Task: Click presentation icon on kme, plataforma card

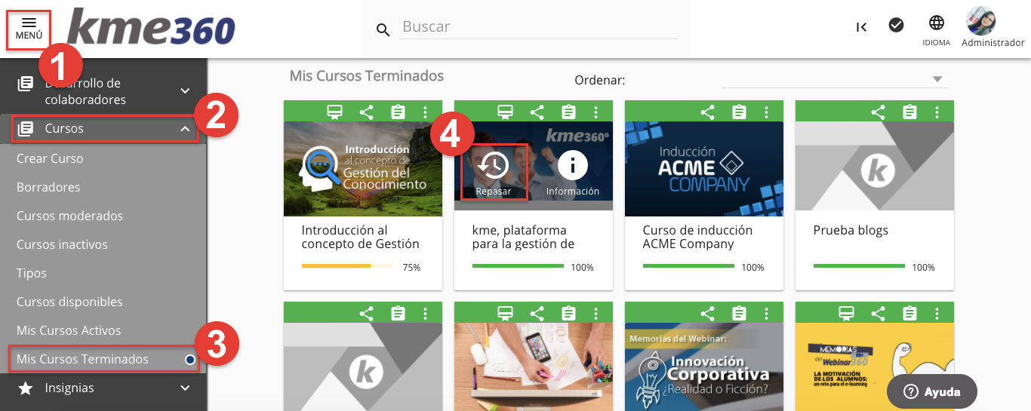Action: click(x=505, y=112)
